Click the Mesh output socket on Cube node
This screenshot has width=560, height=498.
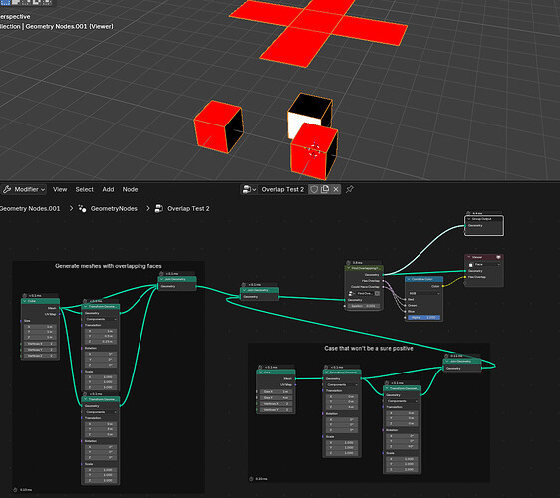point(60,308)
